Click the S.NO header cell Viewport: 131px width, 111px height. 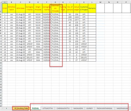5,8
